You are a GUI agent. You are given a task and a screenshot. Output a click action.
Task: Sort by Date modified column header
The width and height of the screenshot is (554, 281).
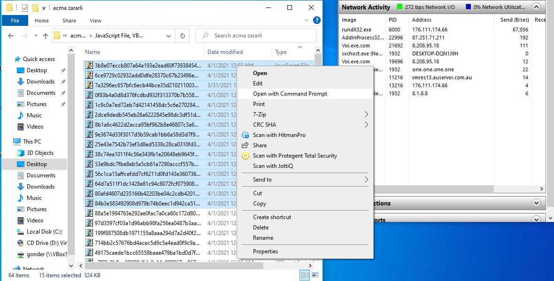pyautogui.click(x=225, y=52)
